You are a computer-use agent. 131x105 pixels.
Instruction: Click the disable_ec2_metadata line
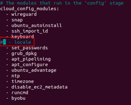[x=37, y=87]
